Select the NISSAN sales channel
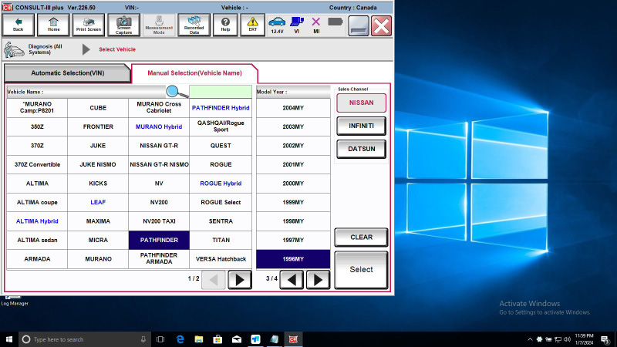This screenshot has width=617, height=347. [361, 103]
